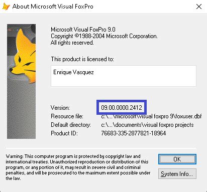Click the Product ID 76683-335-2877821-18964

pyautogui.click(x=134, y=133)
